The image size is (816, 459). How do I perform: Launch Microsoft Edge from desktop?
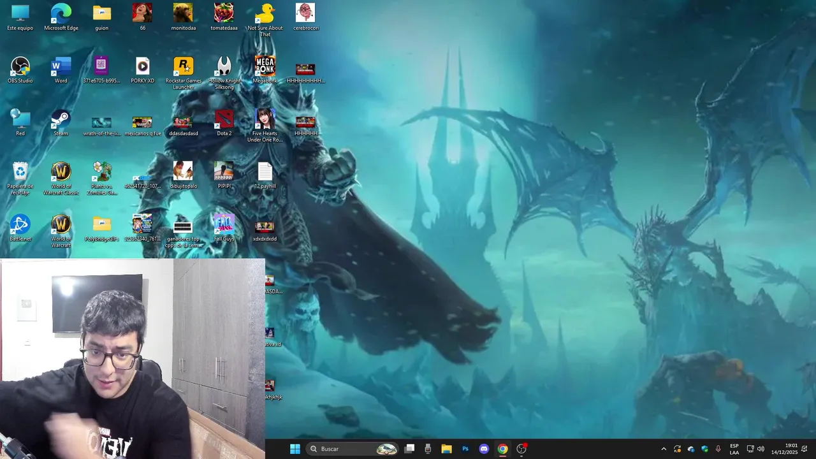coord(61,17)
